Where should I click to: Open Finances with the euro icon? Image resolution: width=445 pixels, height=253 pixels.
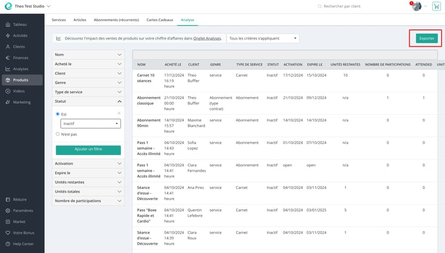click(x=8, y=58)
